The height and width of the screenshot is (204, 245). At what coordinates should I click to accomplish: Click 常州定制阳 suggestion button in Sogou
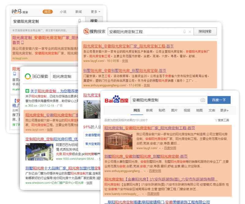point(92,144)
